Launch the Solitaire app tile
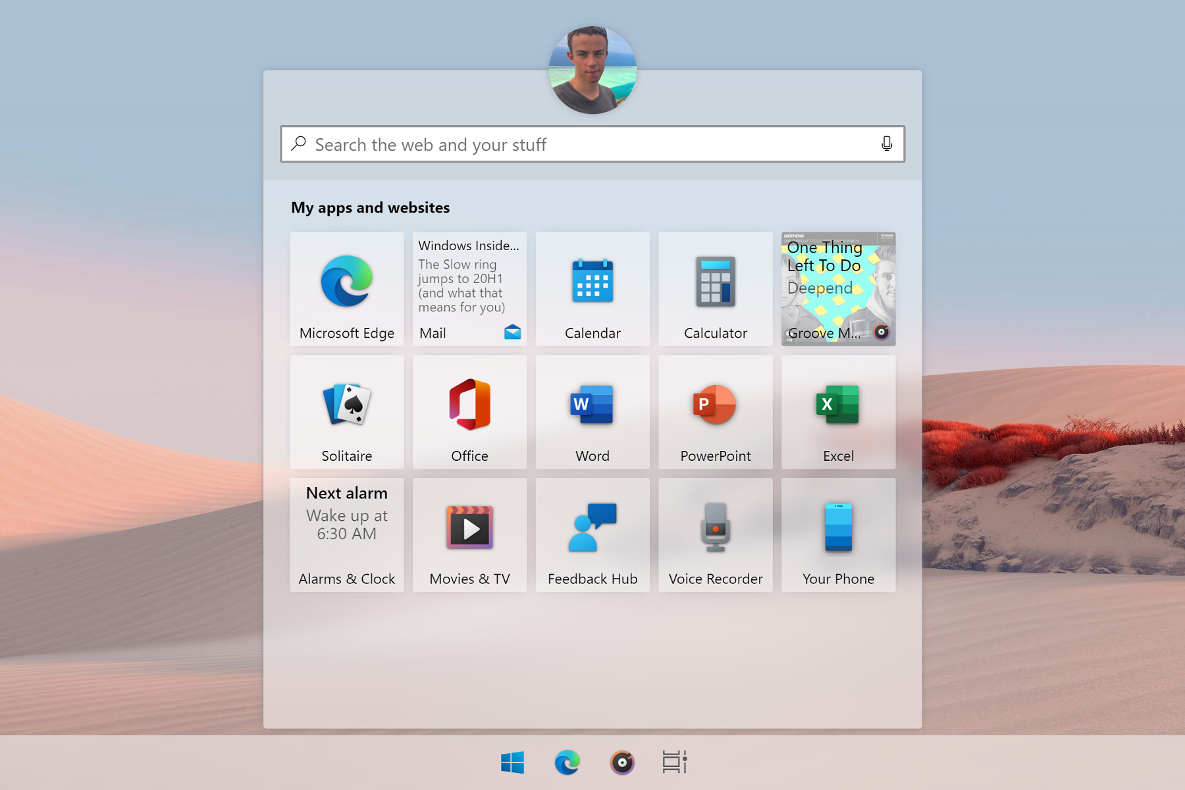Image resolution: width=1185 pixels, height=790 pixels. point(346,412)
